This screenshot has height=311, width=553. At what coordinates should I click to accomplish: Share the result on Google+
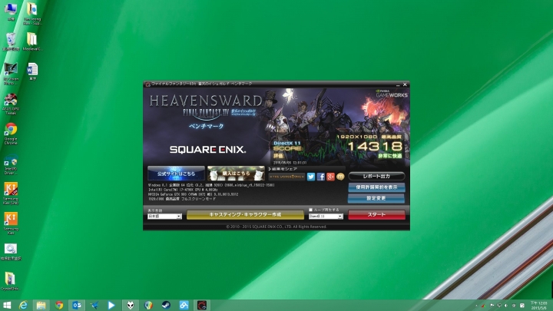pos(330,177)
